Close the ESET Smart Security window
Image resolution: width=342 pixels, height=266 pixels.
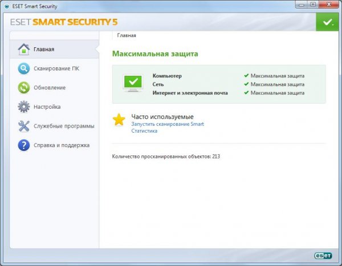pos(329,5)
